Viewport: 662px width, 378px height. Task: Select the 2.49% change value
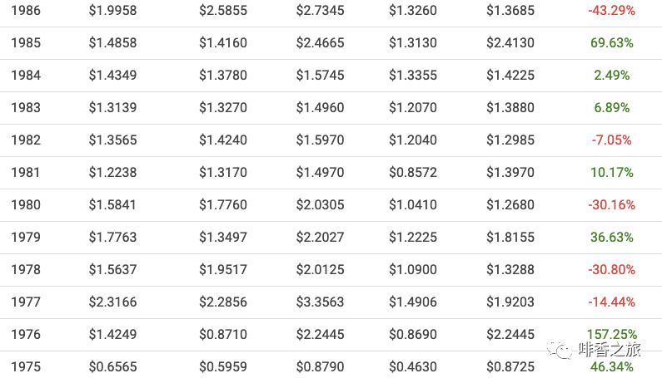[x=611, y=76]
